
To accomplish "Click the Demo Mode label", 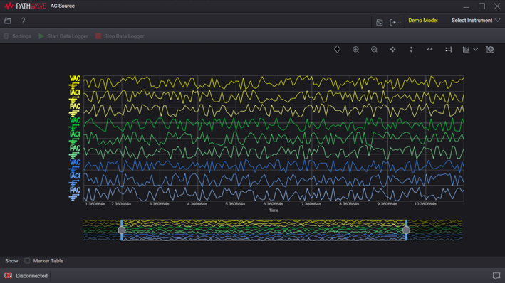I will coord(423,20).
